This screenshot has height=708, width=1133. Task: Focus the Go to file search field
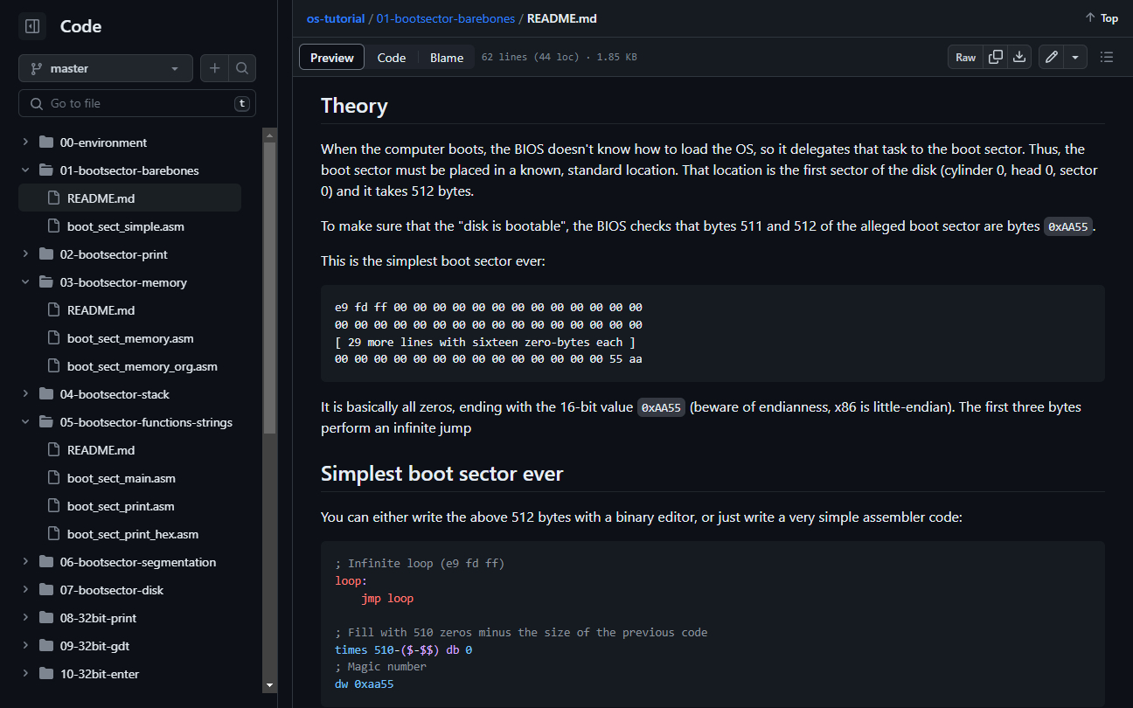click(137, 102)
